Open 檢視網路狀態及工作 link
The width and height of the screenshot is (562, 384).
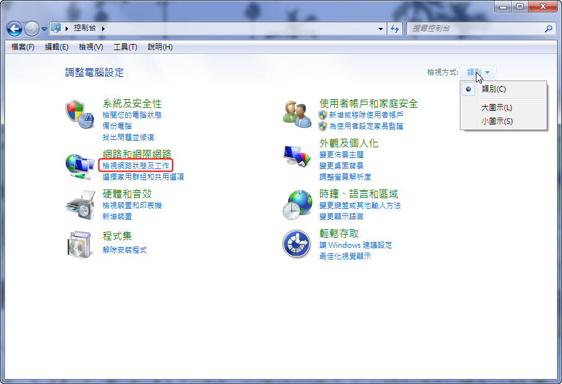pos(136,165)
